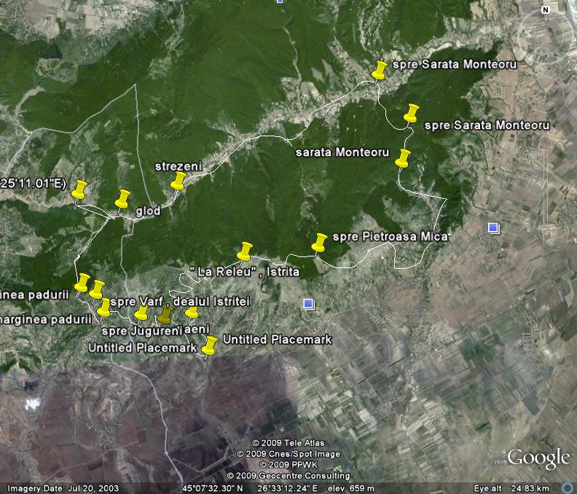
Task: Click 'Untitled Placemark' label left of the pushpin
Action: pyautogui.click(x=143, y=348)
